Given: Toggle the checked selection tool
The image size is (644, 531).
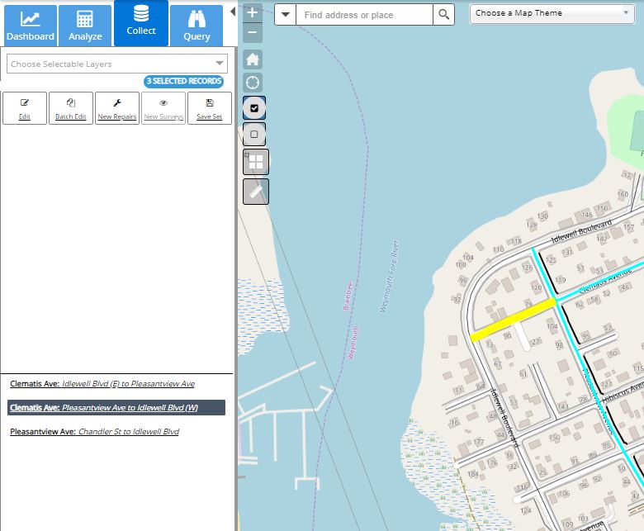Looking at the screenshot, I should coord(253,108).
